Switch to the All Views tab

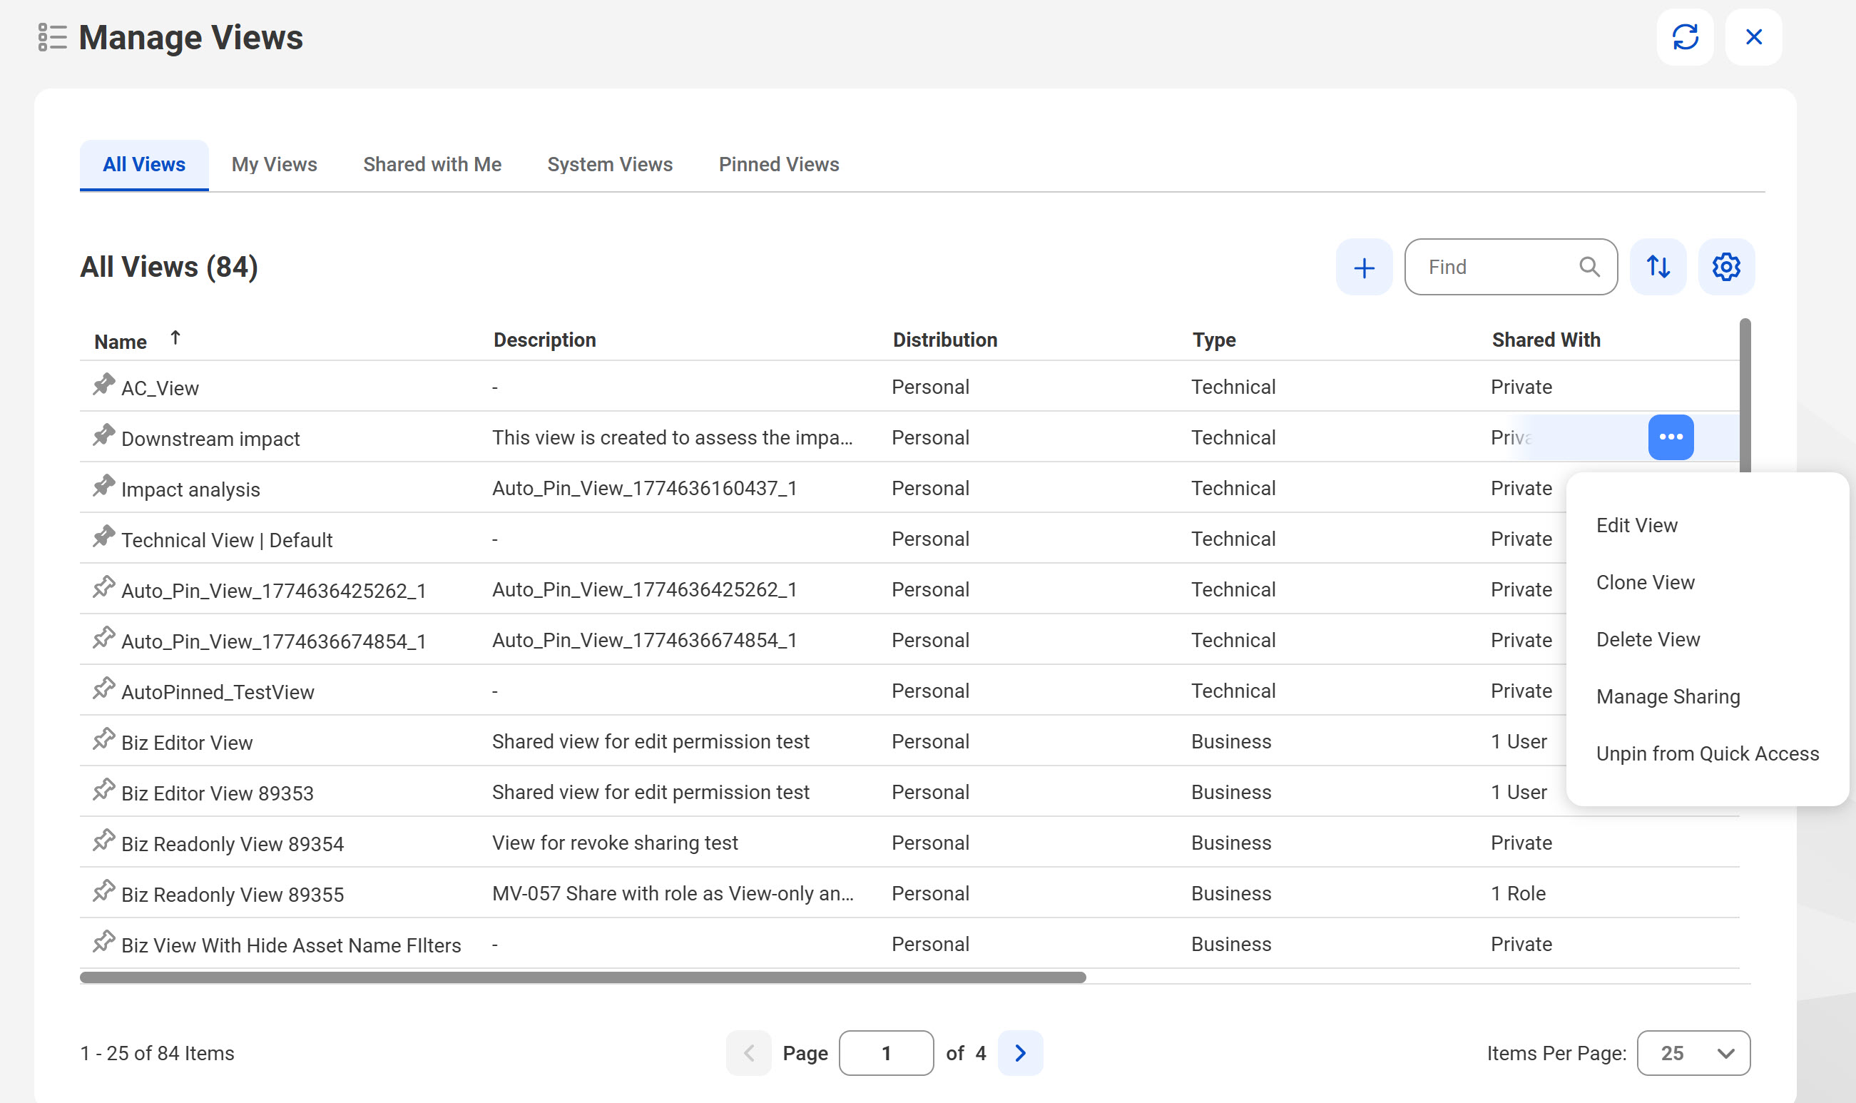144,164
